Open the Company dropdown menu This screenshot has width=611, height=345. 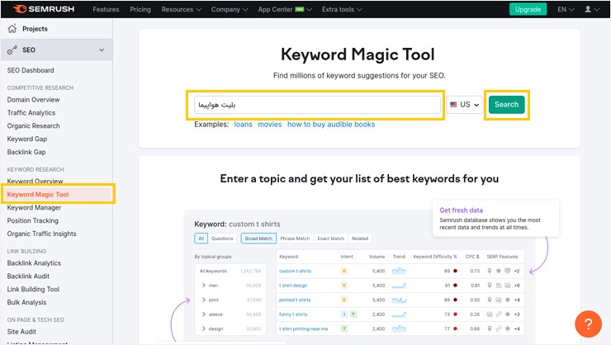pos(230,9)
